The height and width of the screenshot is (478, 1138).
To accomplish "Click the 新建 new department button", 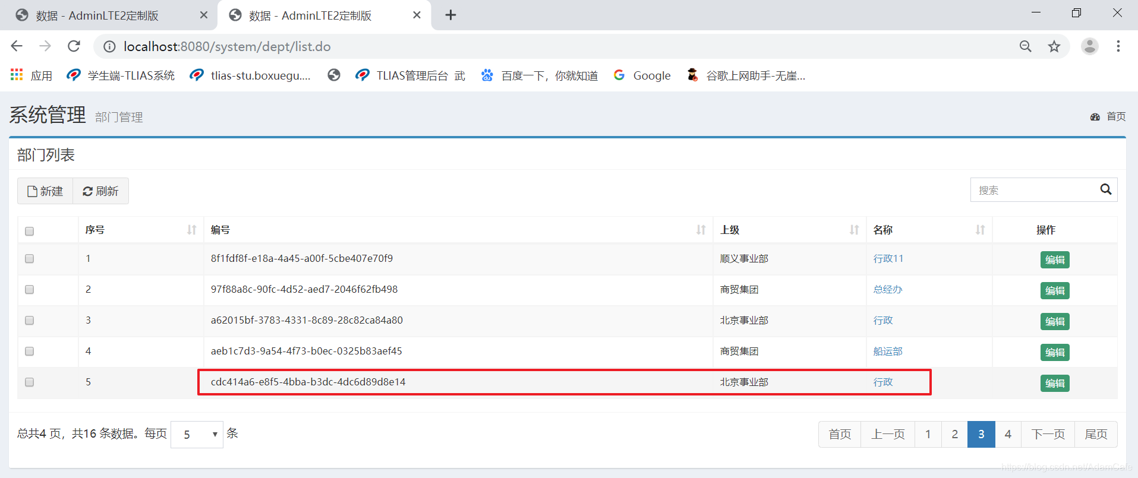I will (x=45, y=191).
